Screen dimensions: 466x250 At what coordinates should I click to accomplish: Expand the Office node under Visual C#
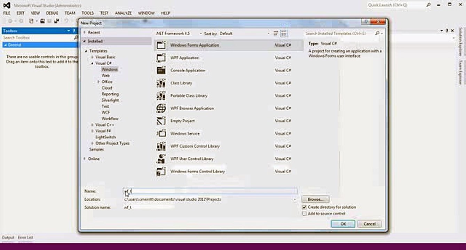[99, 82]
